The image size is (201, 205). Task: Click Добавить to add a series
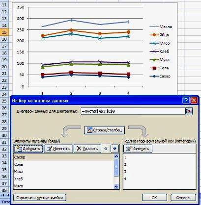click(29, 149)
